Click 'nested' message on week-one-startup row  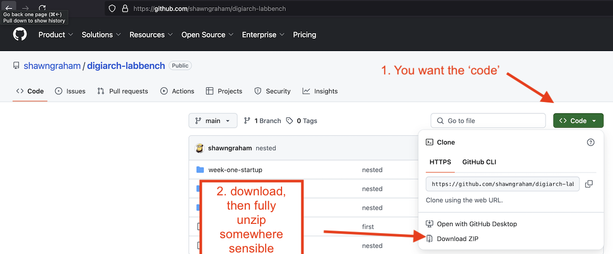(372, 170)
